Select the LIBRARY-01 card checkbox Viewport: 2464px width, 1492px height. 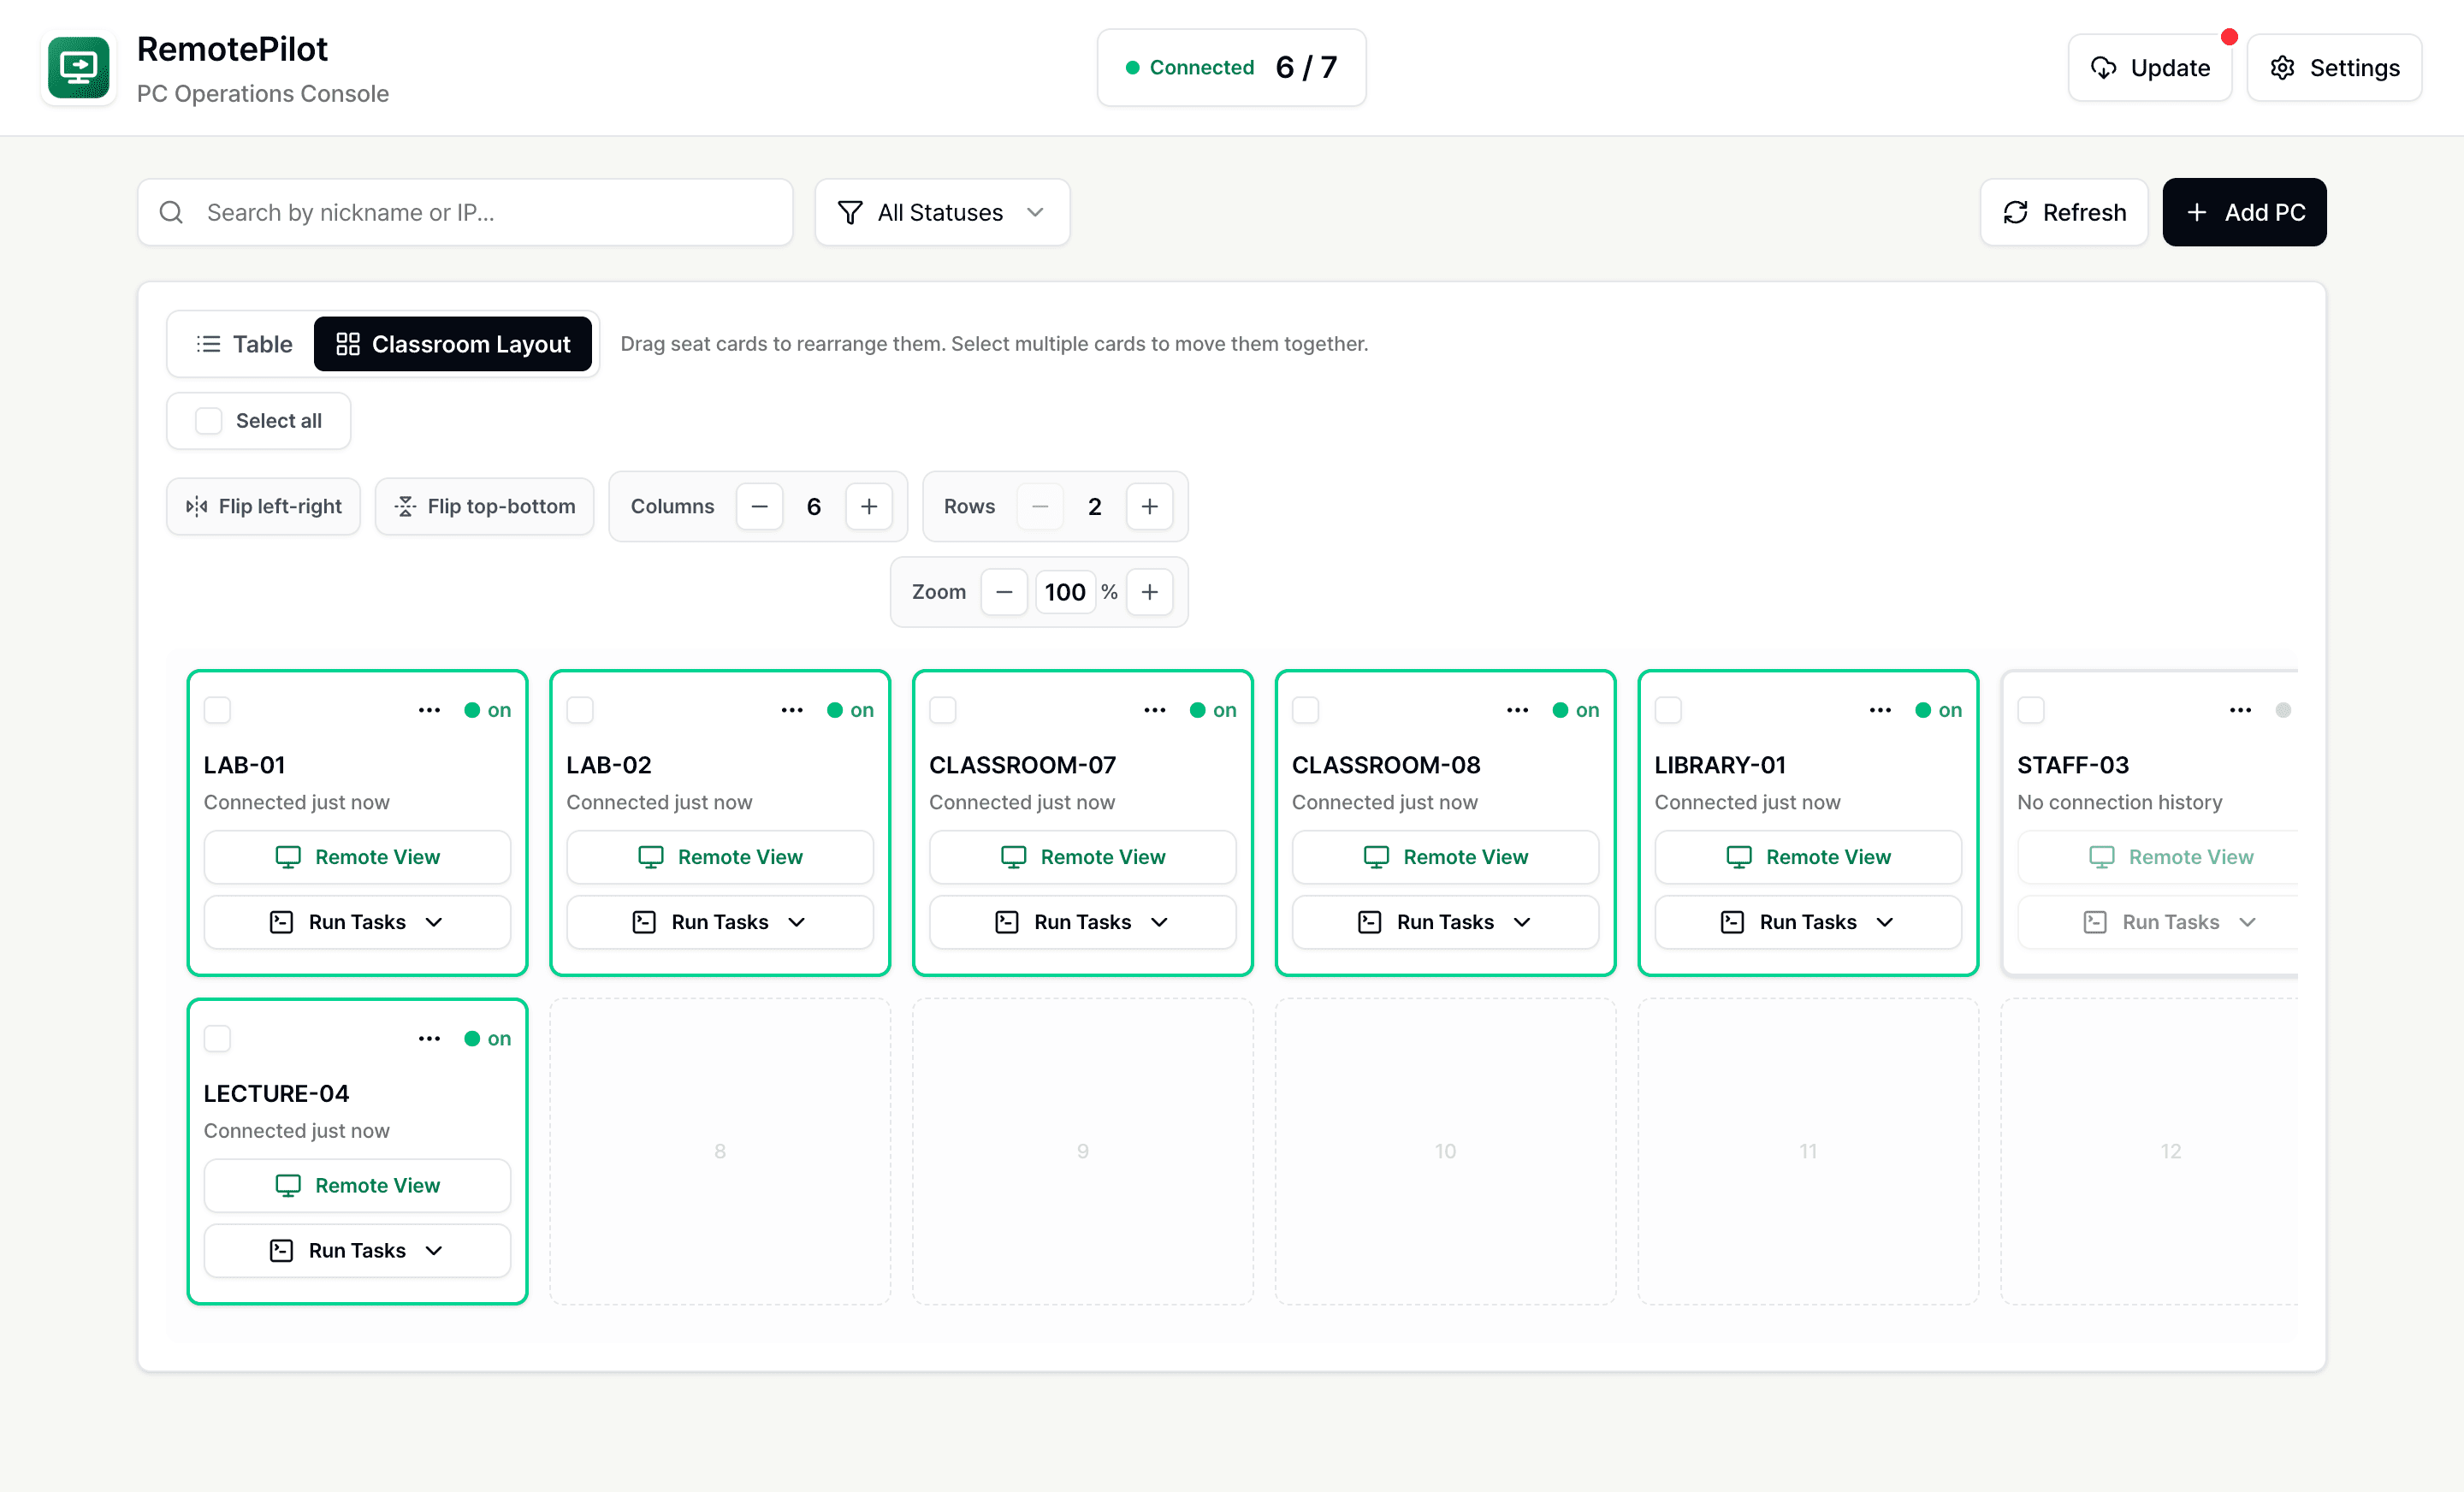point(1669,710)
